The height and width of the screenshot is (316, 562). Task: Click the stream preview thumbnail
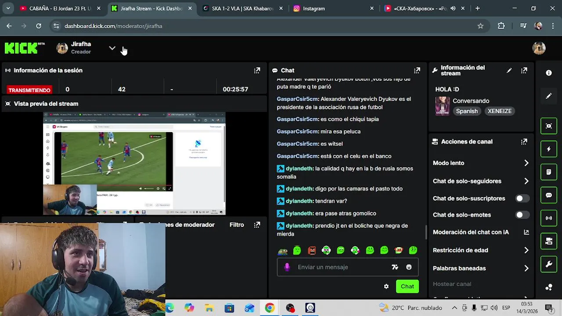point(134,164)
